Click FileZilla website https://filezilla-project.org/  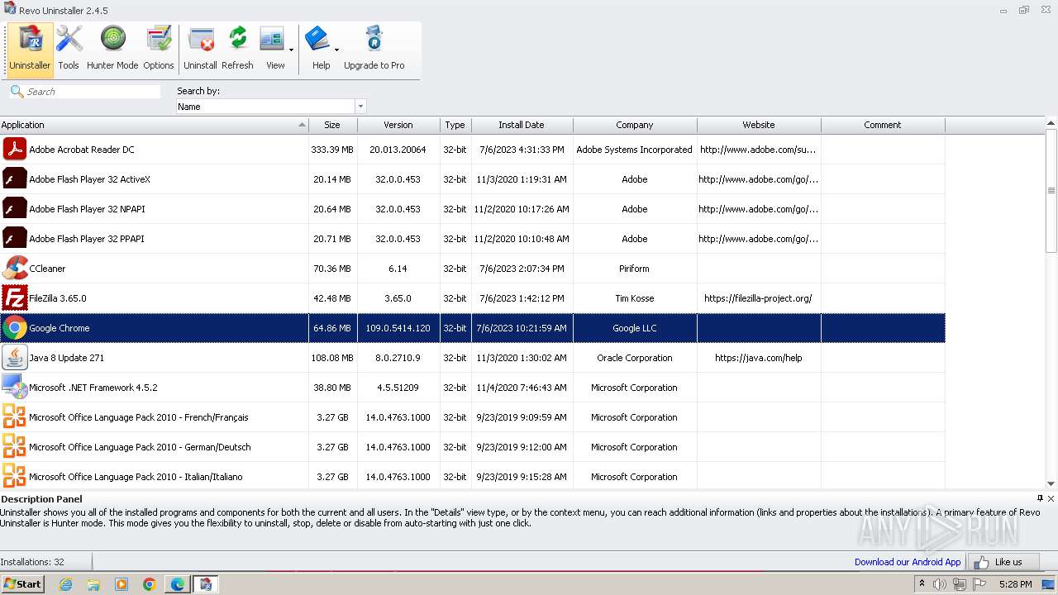pos(759,298)
